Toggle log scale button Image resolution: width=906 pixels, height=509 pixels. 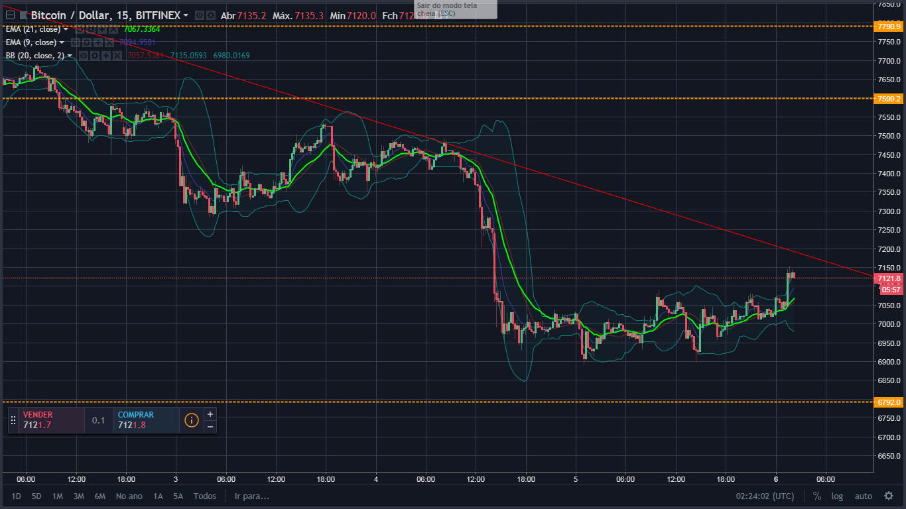click(838, 496)
